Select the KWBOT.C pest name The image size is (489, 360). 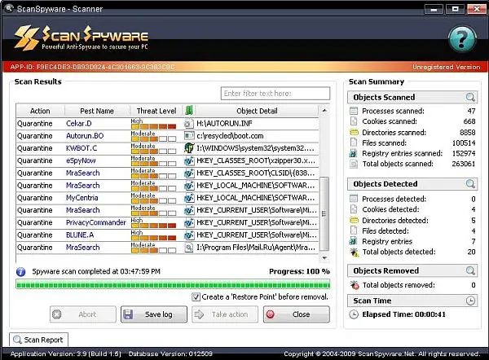(x=81, y=148)
